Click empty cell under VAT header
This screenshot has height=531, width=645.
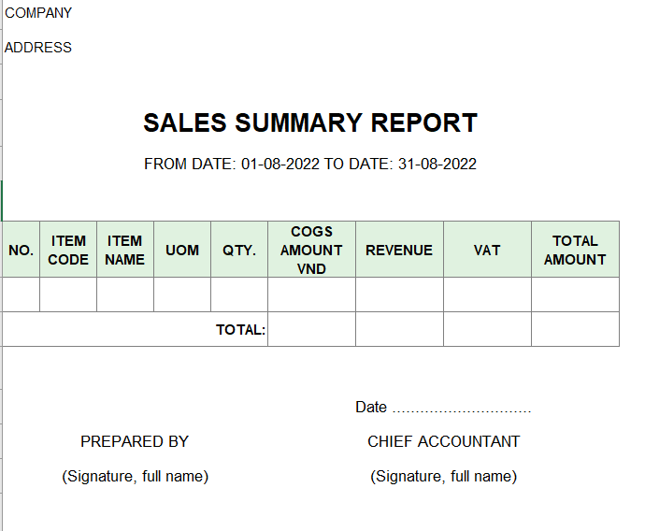point(487,294)
